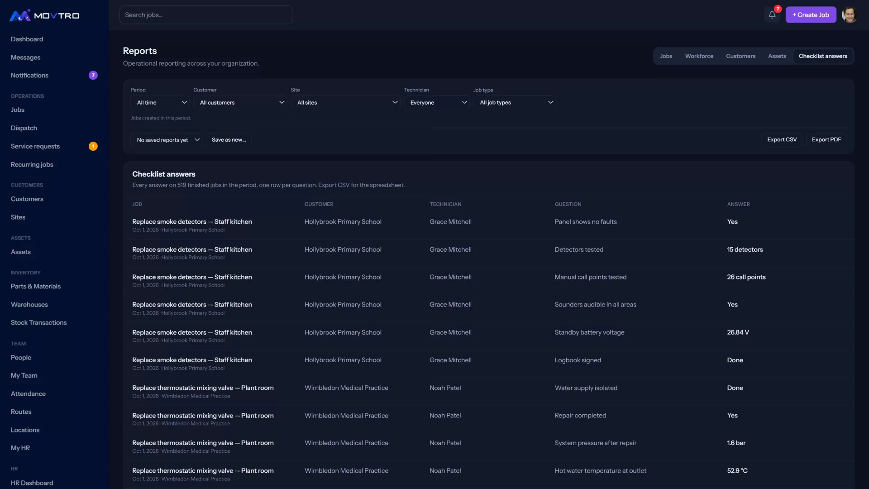Viewport: 869px width, 489px height.
Task: Open the No saved reports yet selector
Action: coord(167,140)
